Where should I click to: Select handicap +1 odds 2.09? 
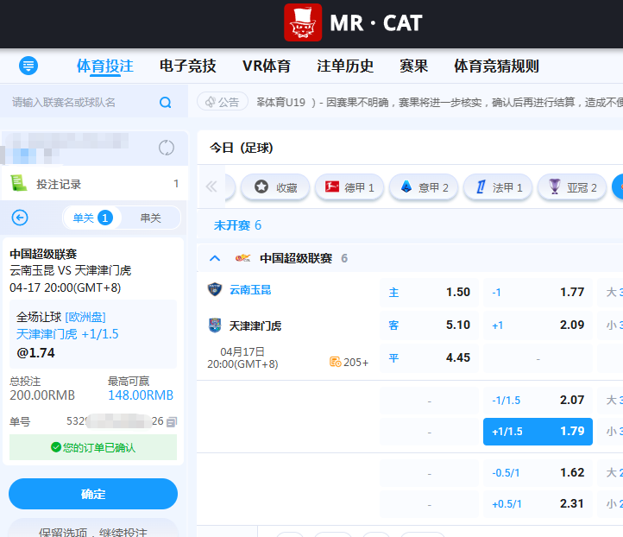pyautogui.click(x=538, y=325)
